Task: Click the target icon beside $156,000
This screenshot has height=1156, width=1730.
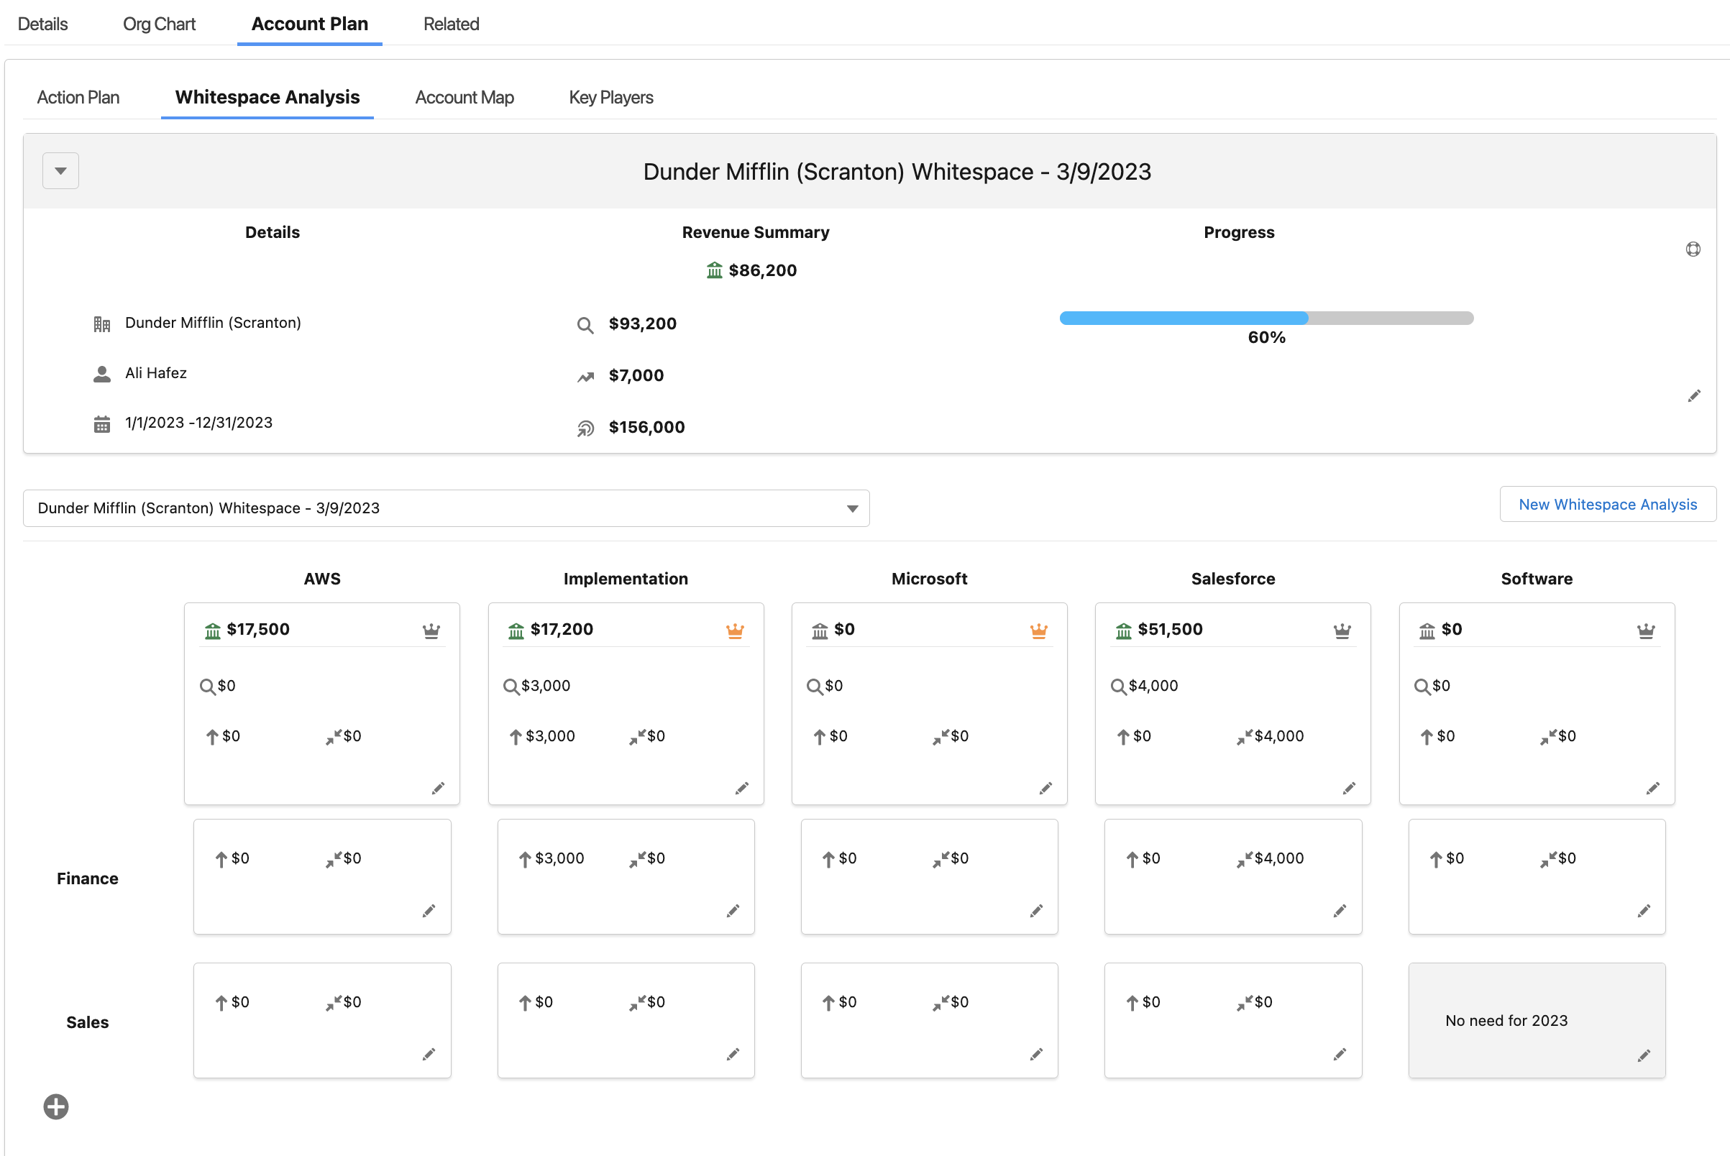Action: coord(585,428)
